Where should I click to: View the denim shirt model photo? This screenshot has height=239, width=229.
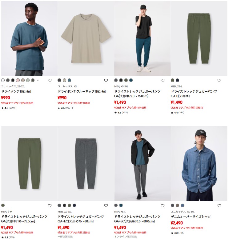[x=199, y=164]
